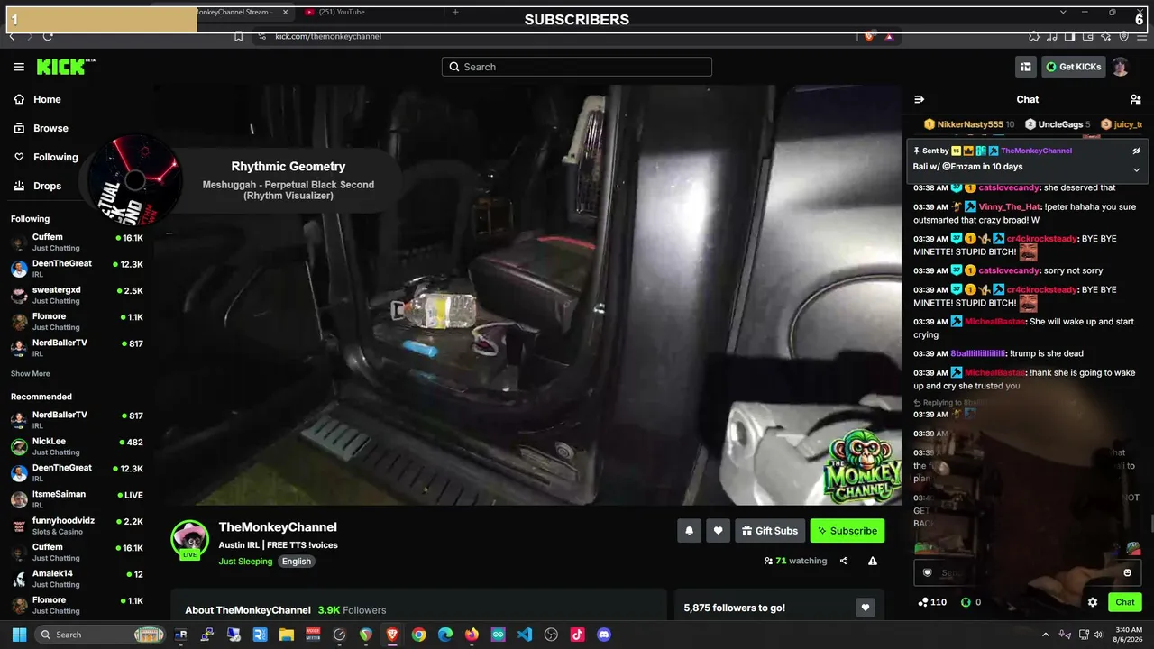The height and width of the screenshot is (649, 1154).
Task: Open NickLee channel in Recommended list
Action: click(x=77, y=446)
